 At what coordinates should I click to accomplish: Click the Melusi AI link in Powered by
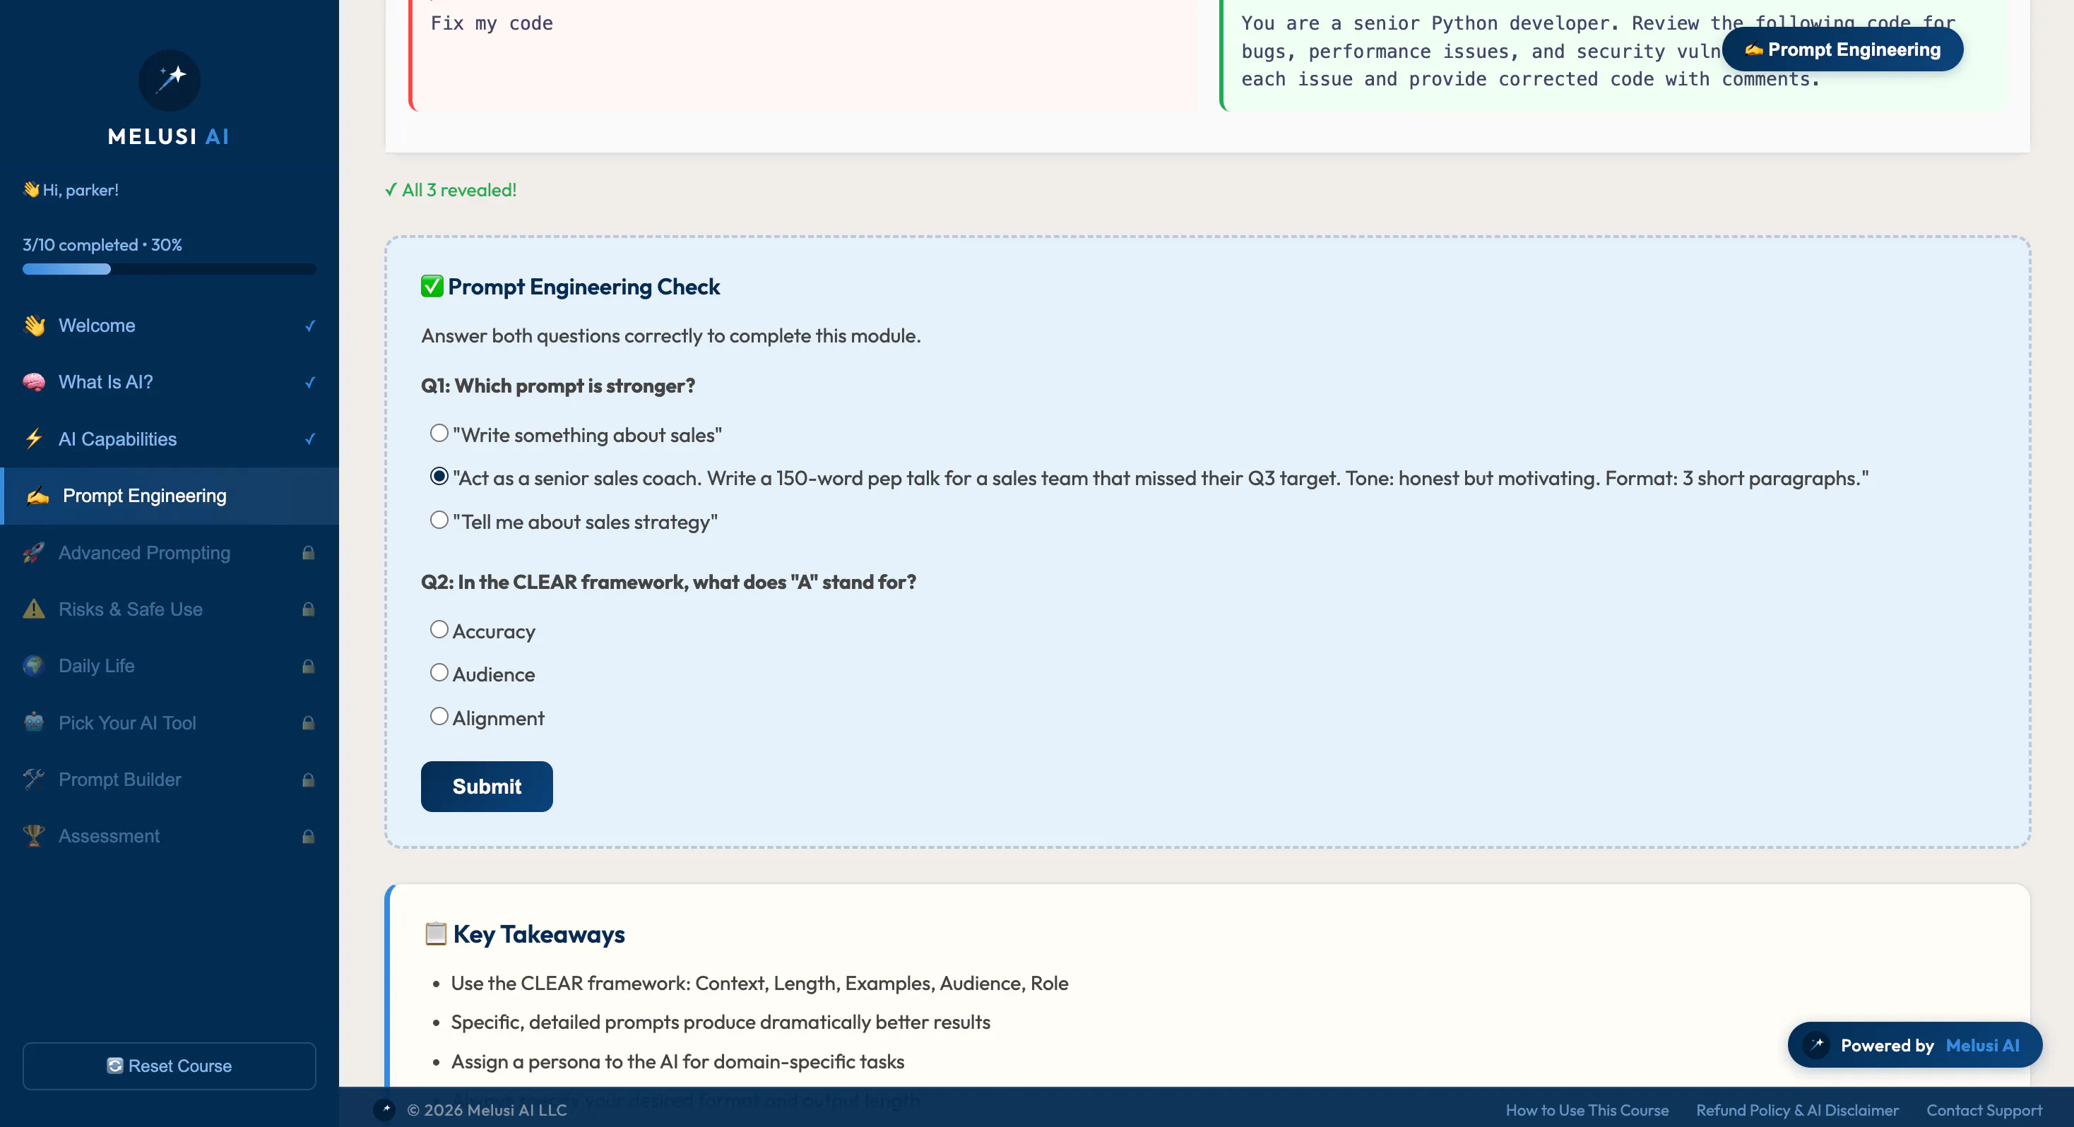click(x=1982, y=1045)
